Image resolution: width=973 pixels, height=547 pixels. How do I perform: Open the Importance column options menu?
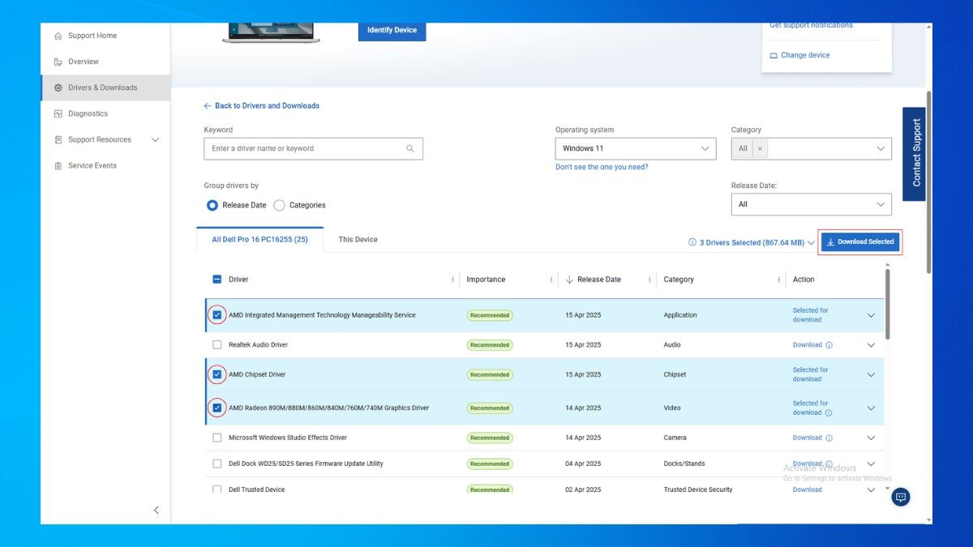coord(551,280)
